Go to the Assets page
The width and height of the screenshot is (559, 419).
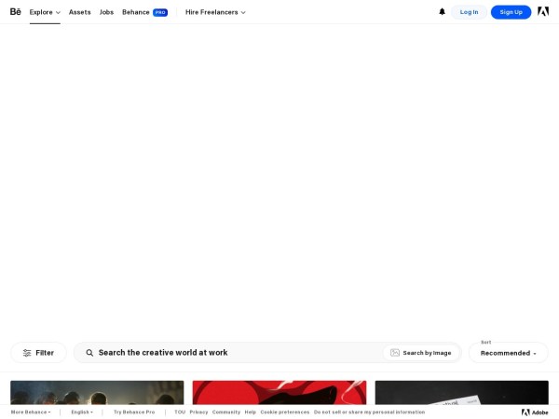click(x=80, y=12)
